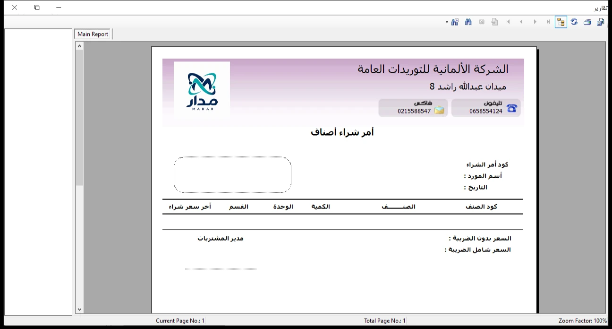Click the Madar logo in report header

202,90
